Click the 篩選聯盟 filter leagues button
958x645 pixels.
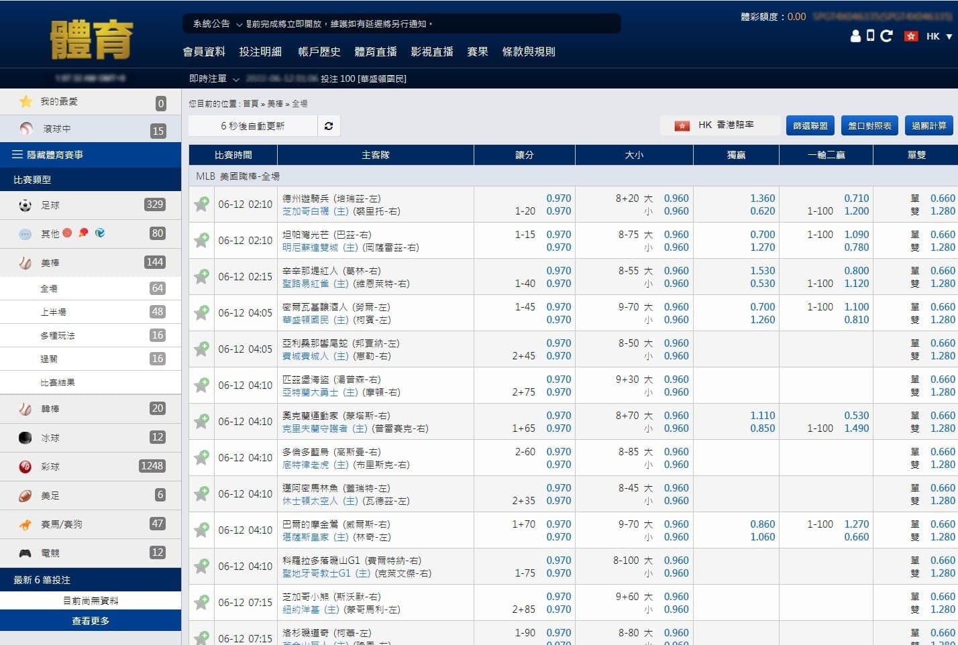810,126
